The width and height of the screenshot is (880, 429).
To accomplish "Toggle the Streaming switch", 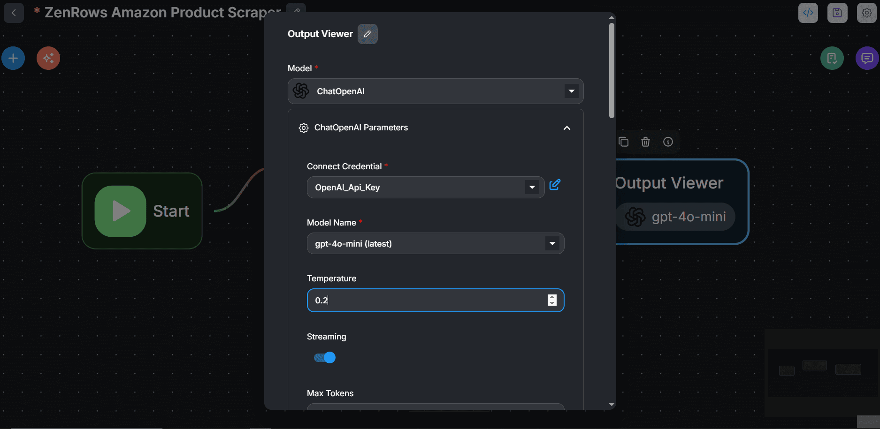I will click(x=325, y=358).
